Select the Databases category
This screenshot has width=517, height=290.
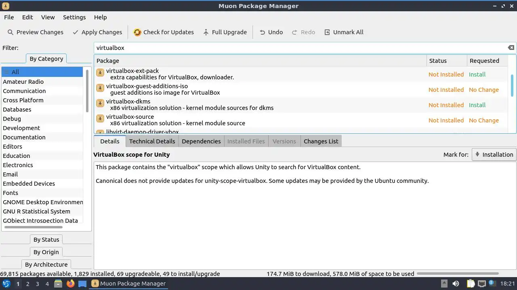click(42, 110)
